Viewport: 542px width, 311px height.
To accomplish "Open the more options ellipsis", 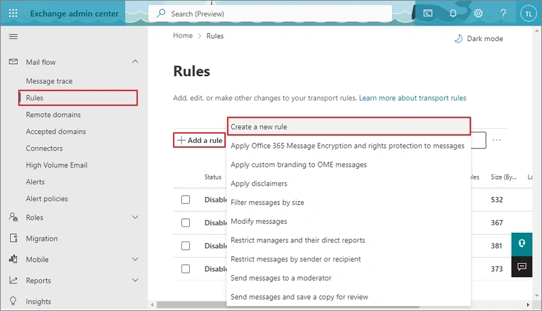I will (x=497, y=140).
